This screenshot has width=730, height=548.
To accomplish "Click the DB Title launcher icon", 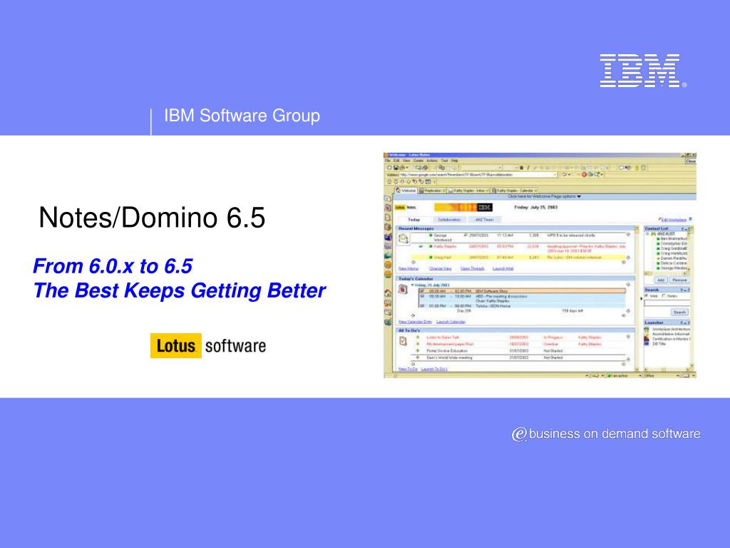I will pos(647,344).
